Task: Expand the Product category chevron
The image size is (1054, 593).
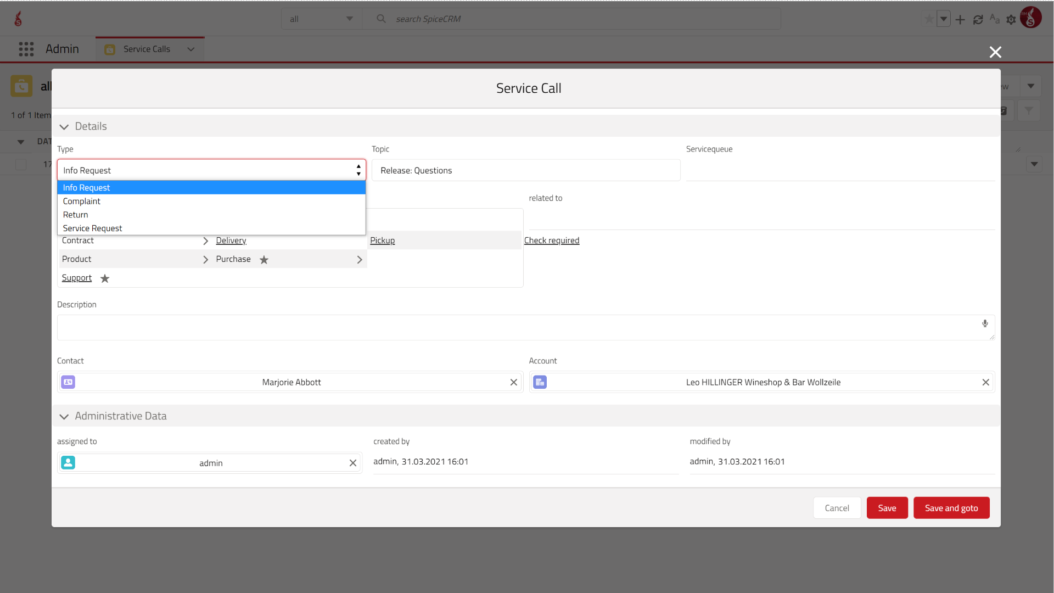Action: (206, 260)
